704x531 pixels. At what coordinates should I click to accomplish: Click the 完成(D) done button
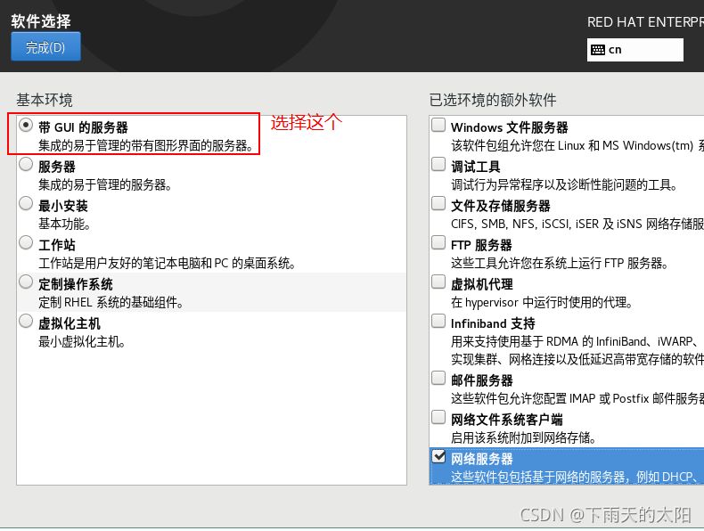pos(45,46)
